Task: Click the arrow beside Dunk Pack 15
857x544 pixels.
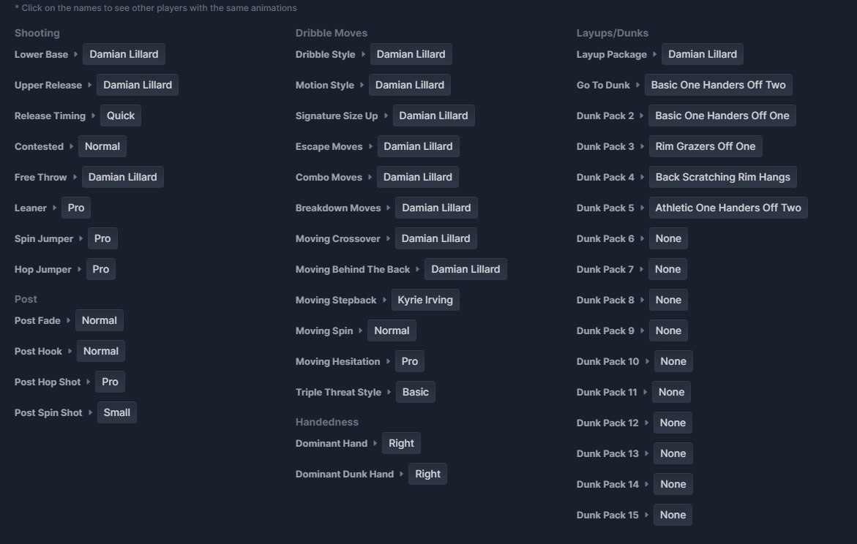Action: (x=646, y=515)
